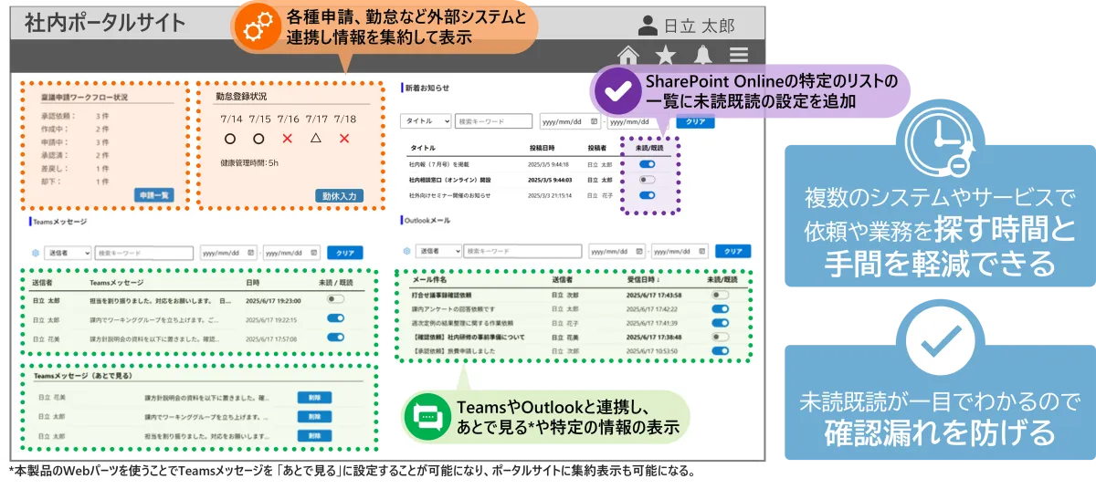
Task: Click settings gear beside Outlook 送信者 filter
Action: coord(405,250)
